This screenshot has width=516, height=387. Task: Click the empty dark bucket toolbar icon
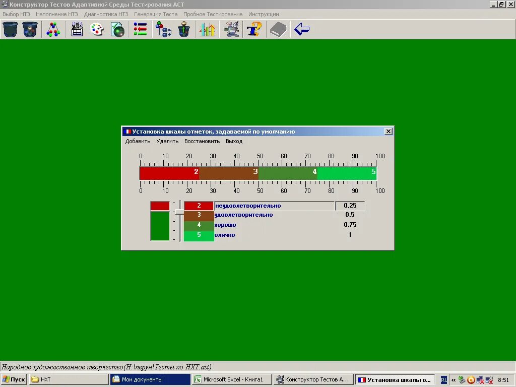tap(10, 29)
